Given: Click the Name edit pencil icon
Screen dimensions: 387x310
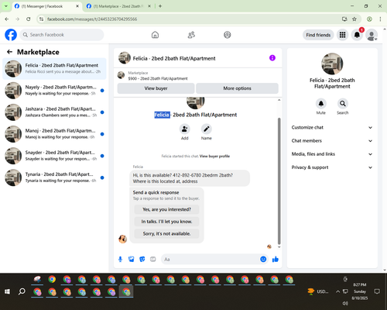Looking at the screenshot, I should [207, 129].
